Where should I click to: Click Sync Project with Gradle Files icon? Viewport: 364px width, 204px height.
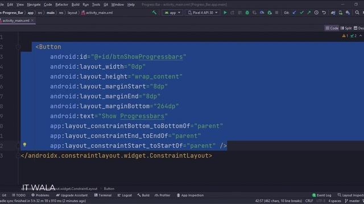(333, 12)
